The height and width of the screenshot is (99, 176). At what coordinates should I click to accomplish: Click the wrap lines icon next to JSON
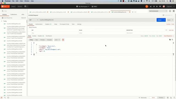pos(63,40)
